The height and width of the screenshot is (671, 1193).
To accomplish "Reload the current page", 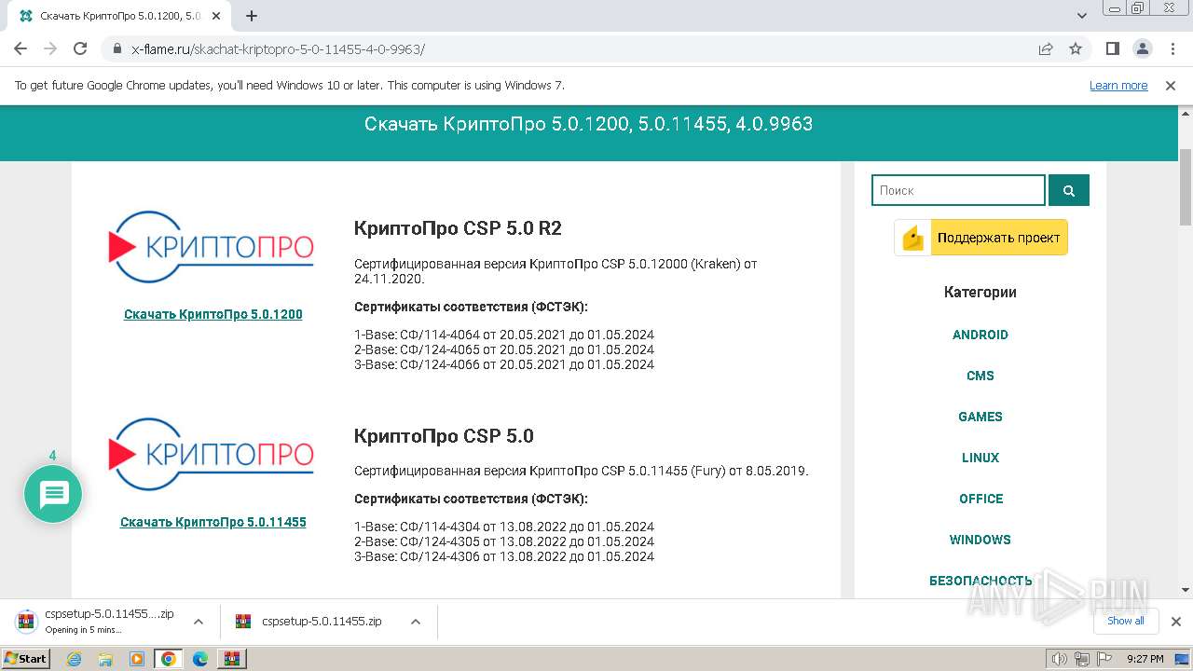I will pos(80,48).
